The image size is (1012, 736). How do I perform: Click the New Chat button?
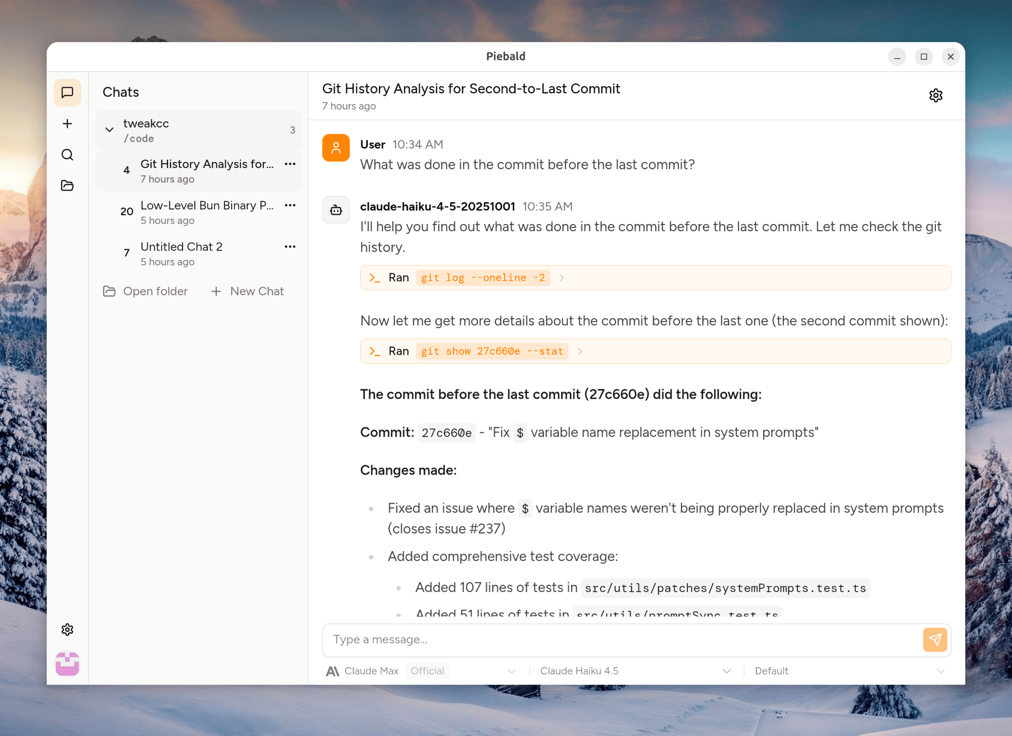[x=248, y=291]
